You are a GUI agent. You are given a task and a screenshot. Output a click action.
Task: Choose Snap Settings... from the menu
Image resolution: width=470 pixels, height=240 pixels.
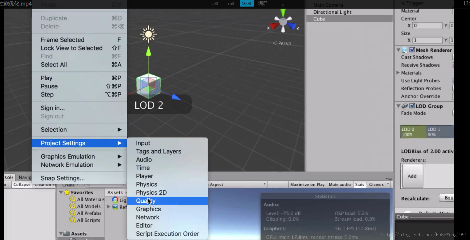click(63, 178)
